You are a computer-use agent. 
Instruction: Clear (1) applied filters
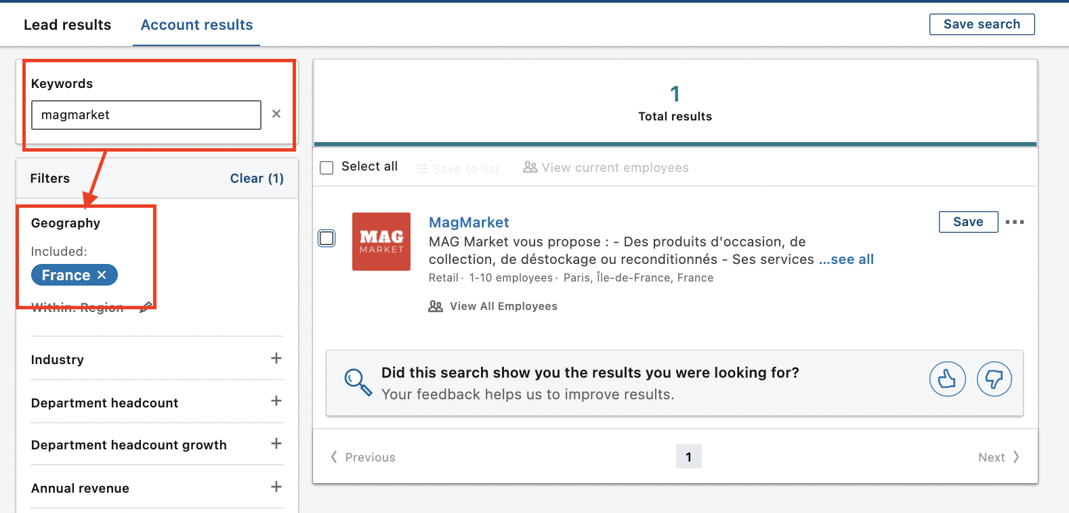257,179
